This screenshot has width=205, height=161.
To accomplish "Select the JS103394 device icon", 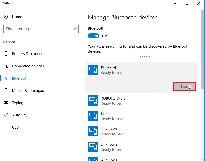I will coord(93,70).
